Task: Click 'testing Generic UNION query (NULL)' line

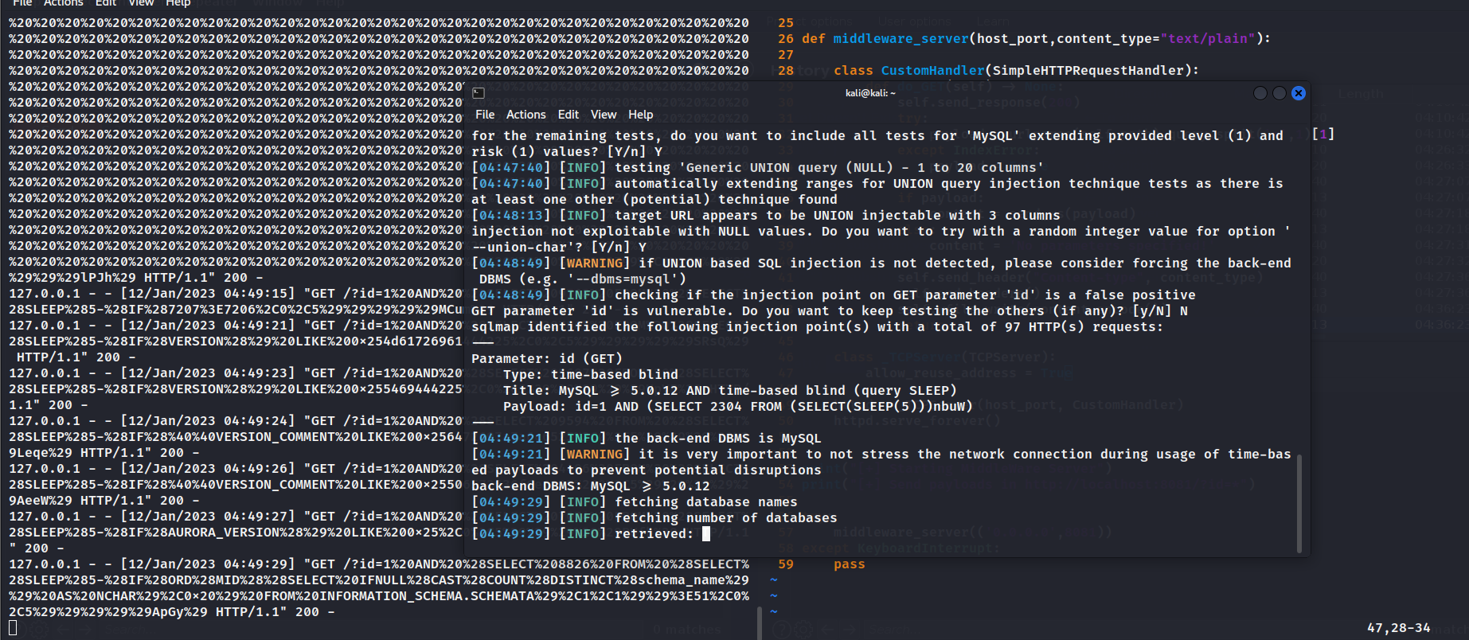Action: pyautogui.click(x=758, y=167)
